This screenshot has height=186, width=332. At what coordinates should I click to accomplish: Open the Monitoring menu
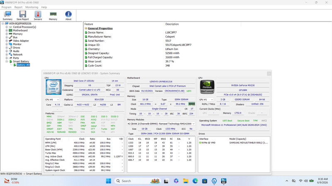coord(32,7)
